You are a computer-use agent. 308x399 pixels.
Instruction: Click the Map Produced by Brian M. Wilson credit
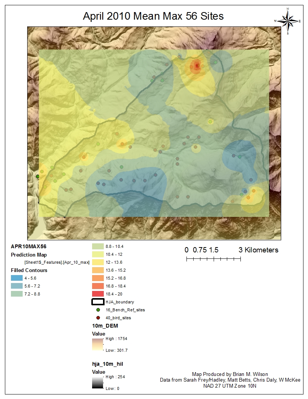[230, 374]
